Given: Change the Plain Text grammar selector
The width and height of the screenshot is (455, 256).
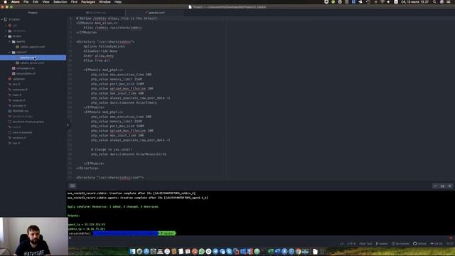Looking at the screenshot, I should pos(365,243).
